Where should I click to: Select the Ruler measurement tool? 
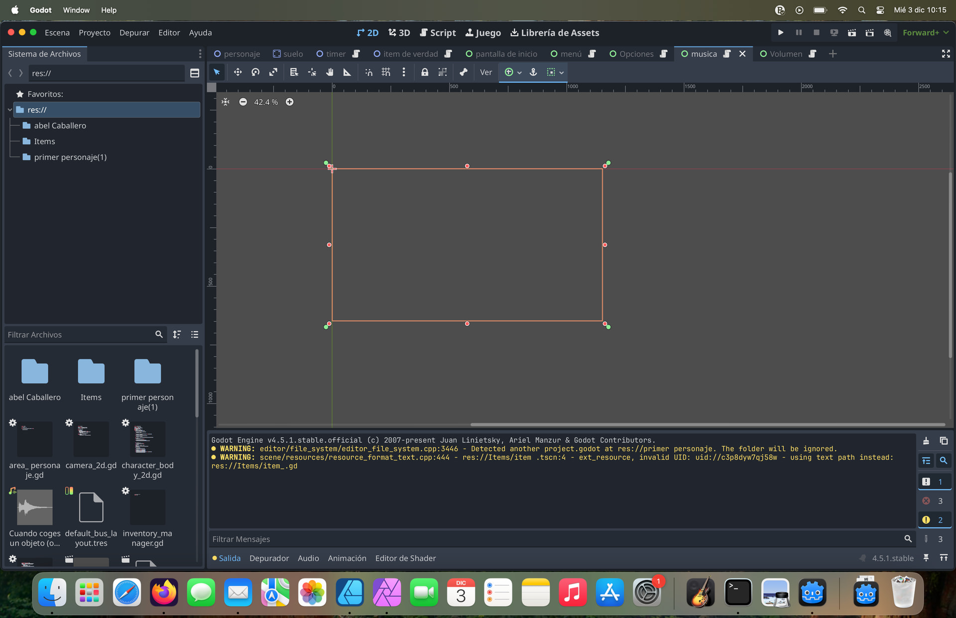point(347,72)
